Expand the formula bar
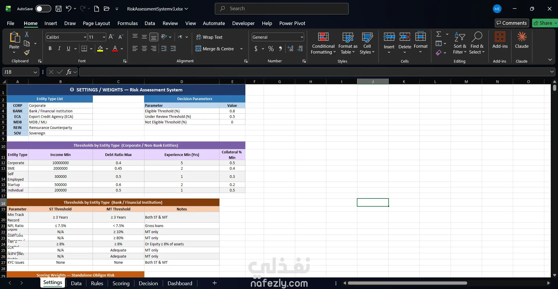558x289 pixels. tap(552, 72)
